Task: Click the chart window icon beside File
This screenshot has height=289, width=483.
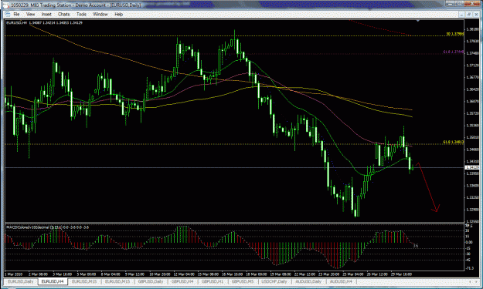Action: [8, 14]
